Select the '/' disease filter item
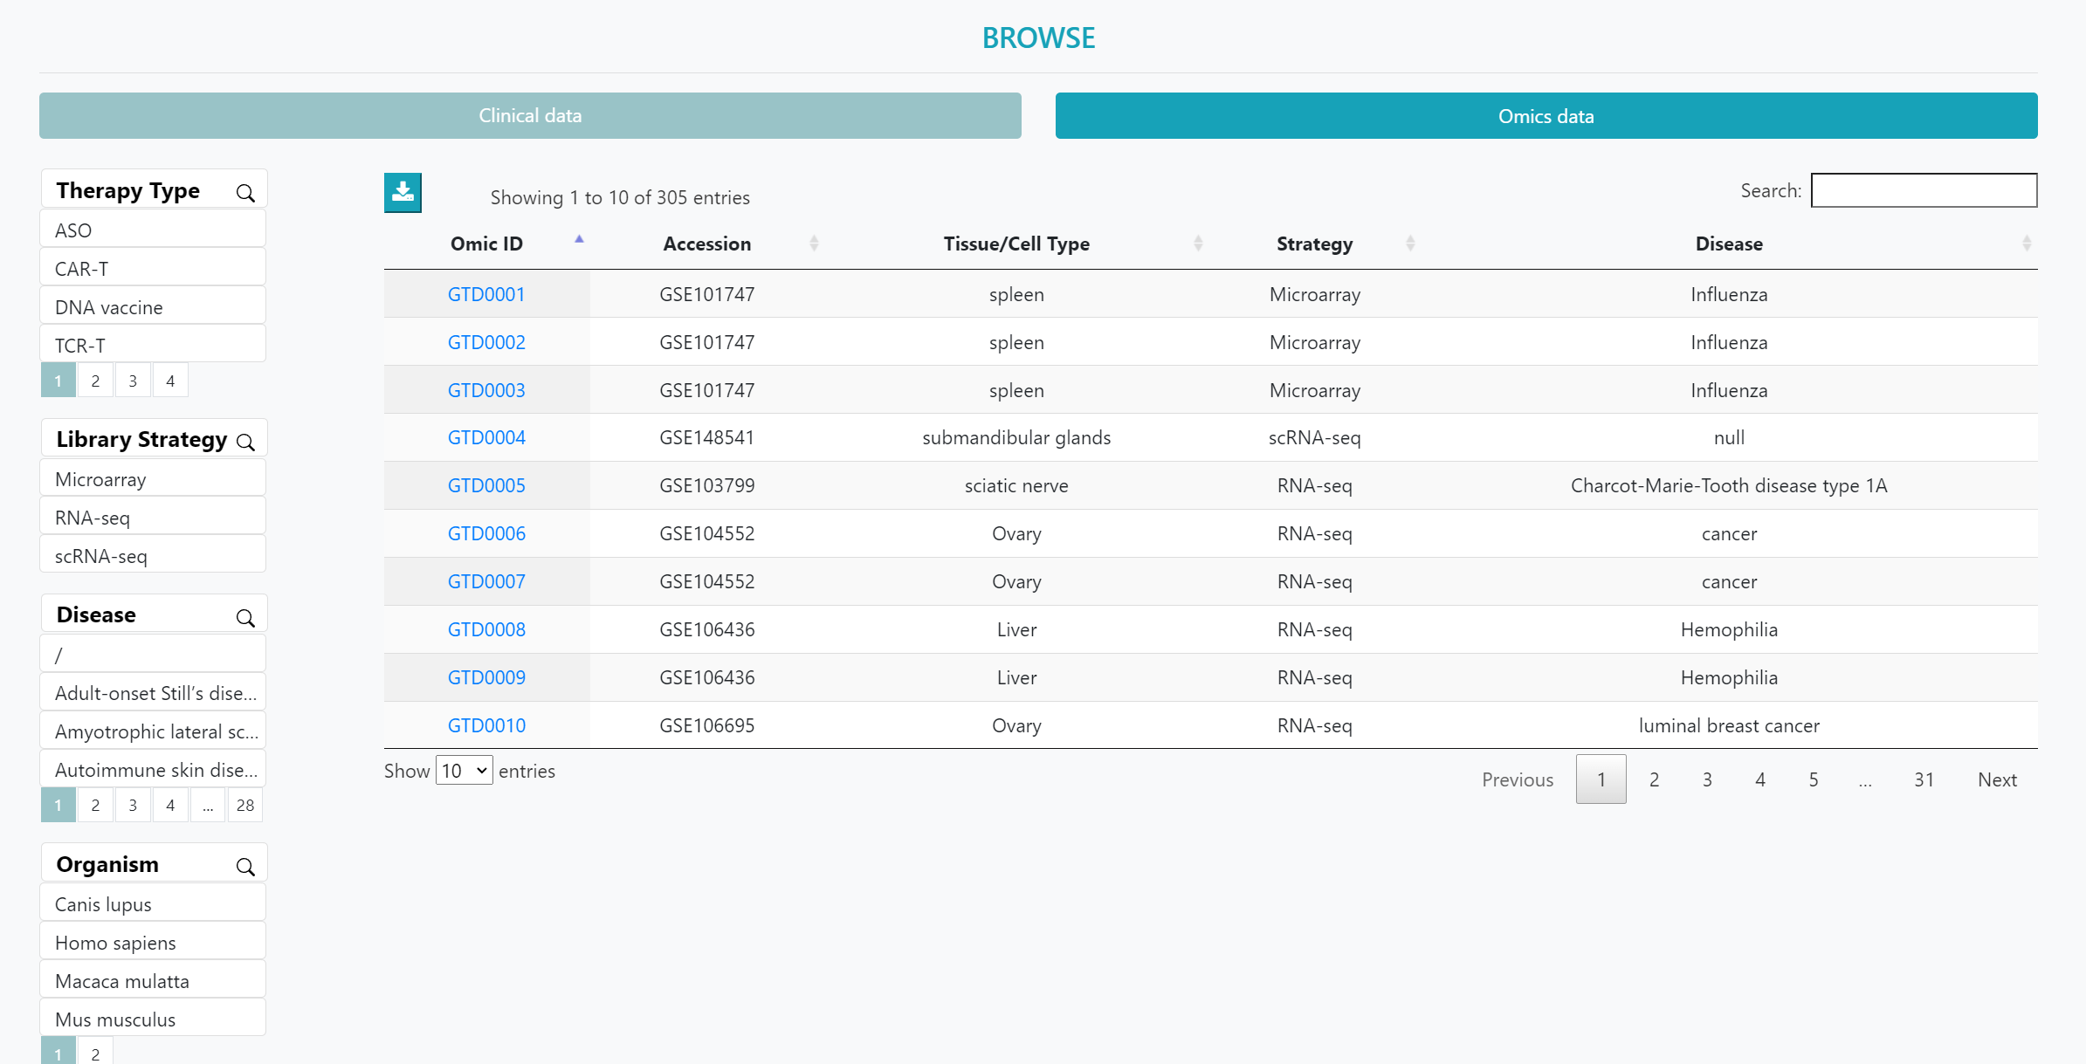This screenshot has width=2086, height=1064. click(153, 655)
